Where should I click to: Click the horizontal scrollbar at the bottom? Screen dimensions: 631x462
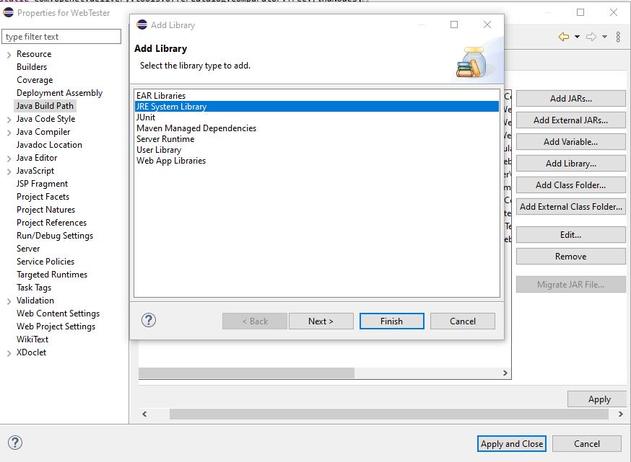[x=393, y=414]
